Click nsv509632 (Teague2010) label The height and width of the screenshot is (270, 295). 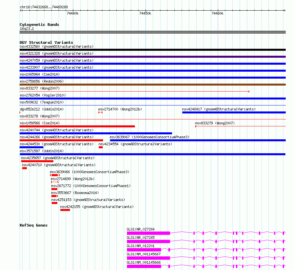coord(42,102)
